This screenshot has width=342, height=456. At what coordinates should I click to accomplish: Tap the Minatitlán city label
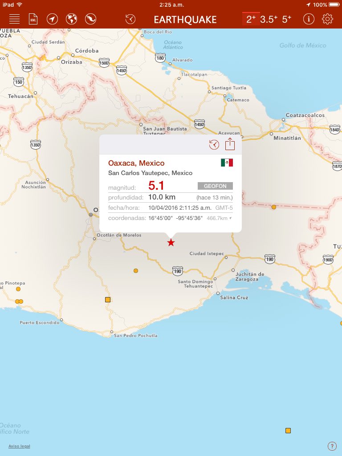pyautogui.click(x=287, y=138)
